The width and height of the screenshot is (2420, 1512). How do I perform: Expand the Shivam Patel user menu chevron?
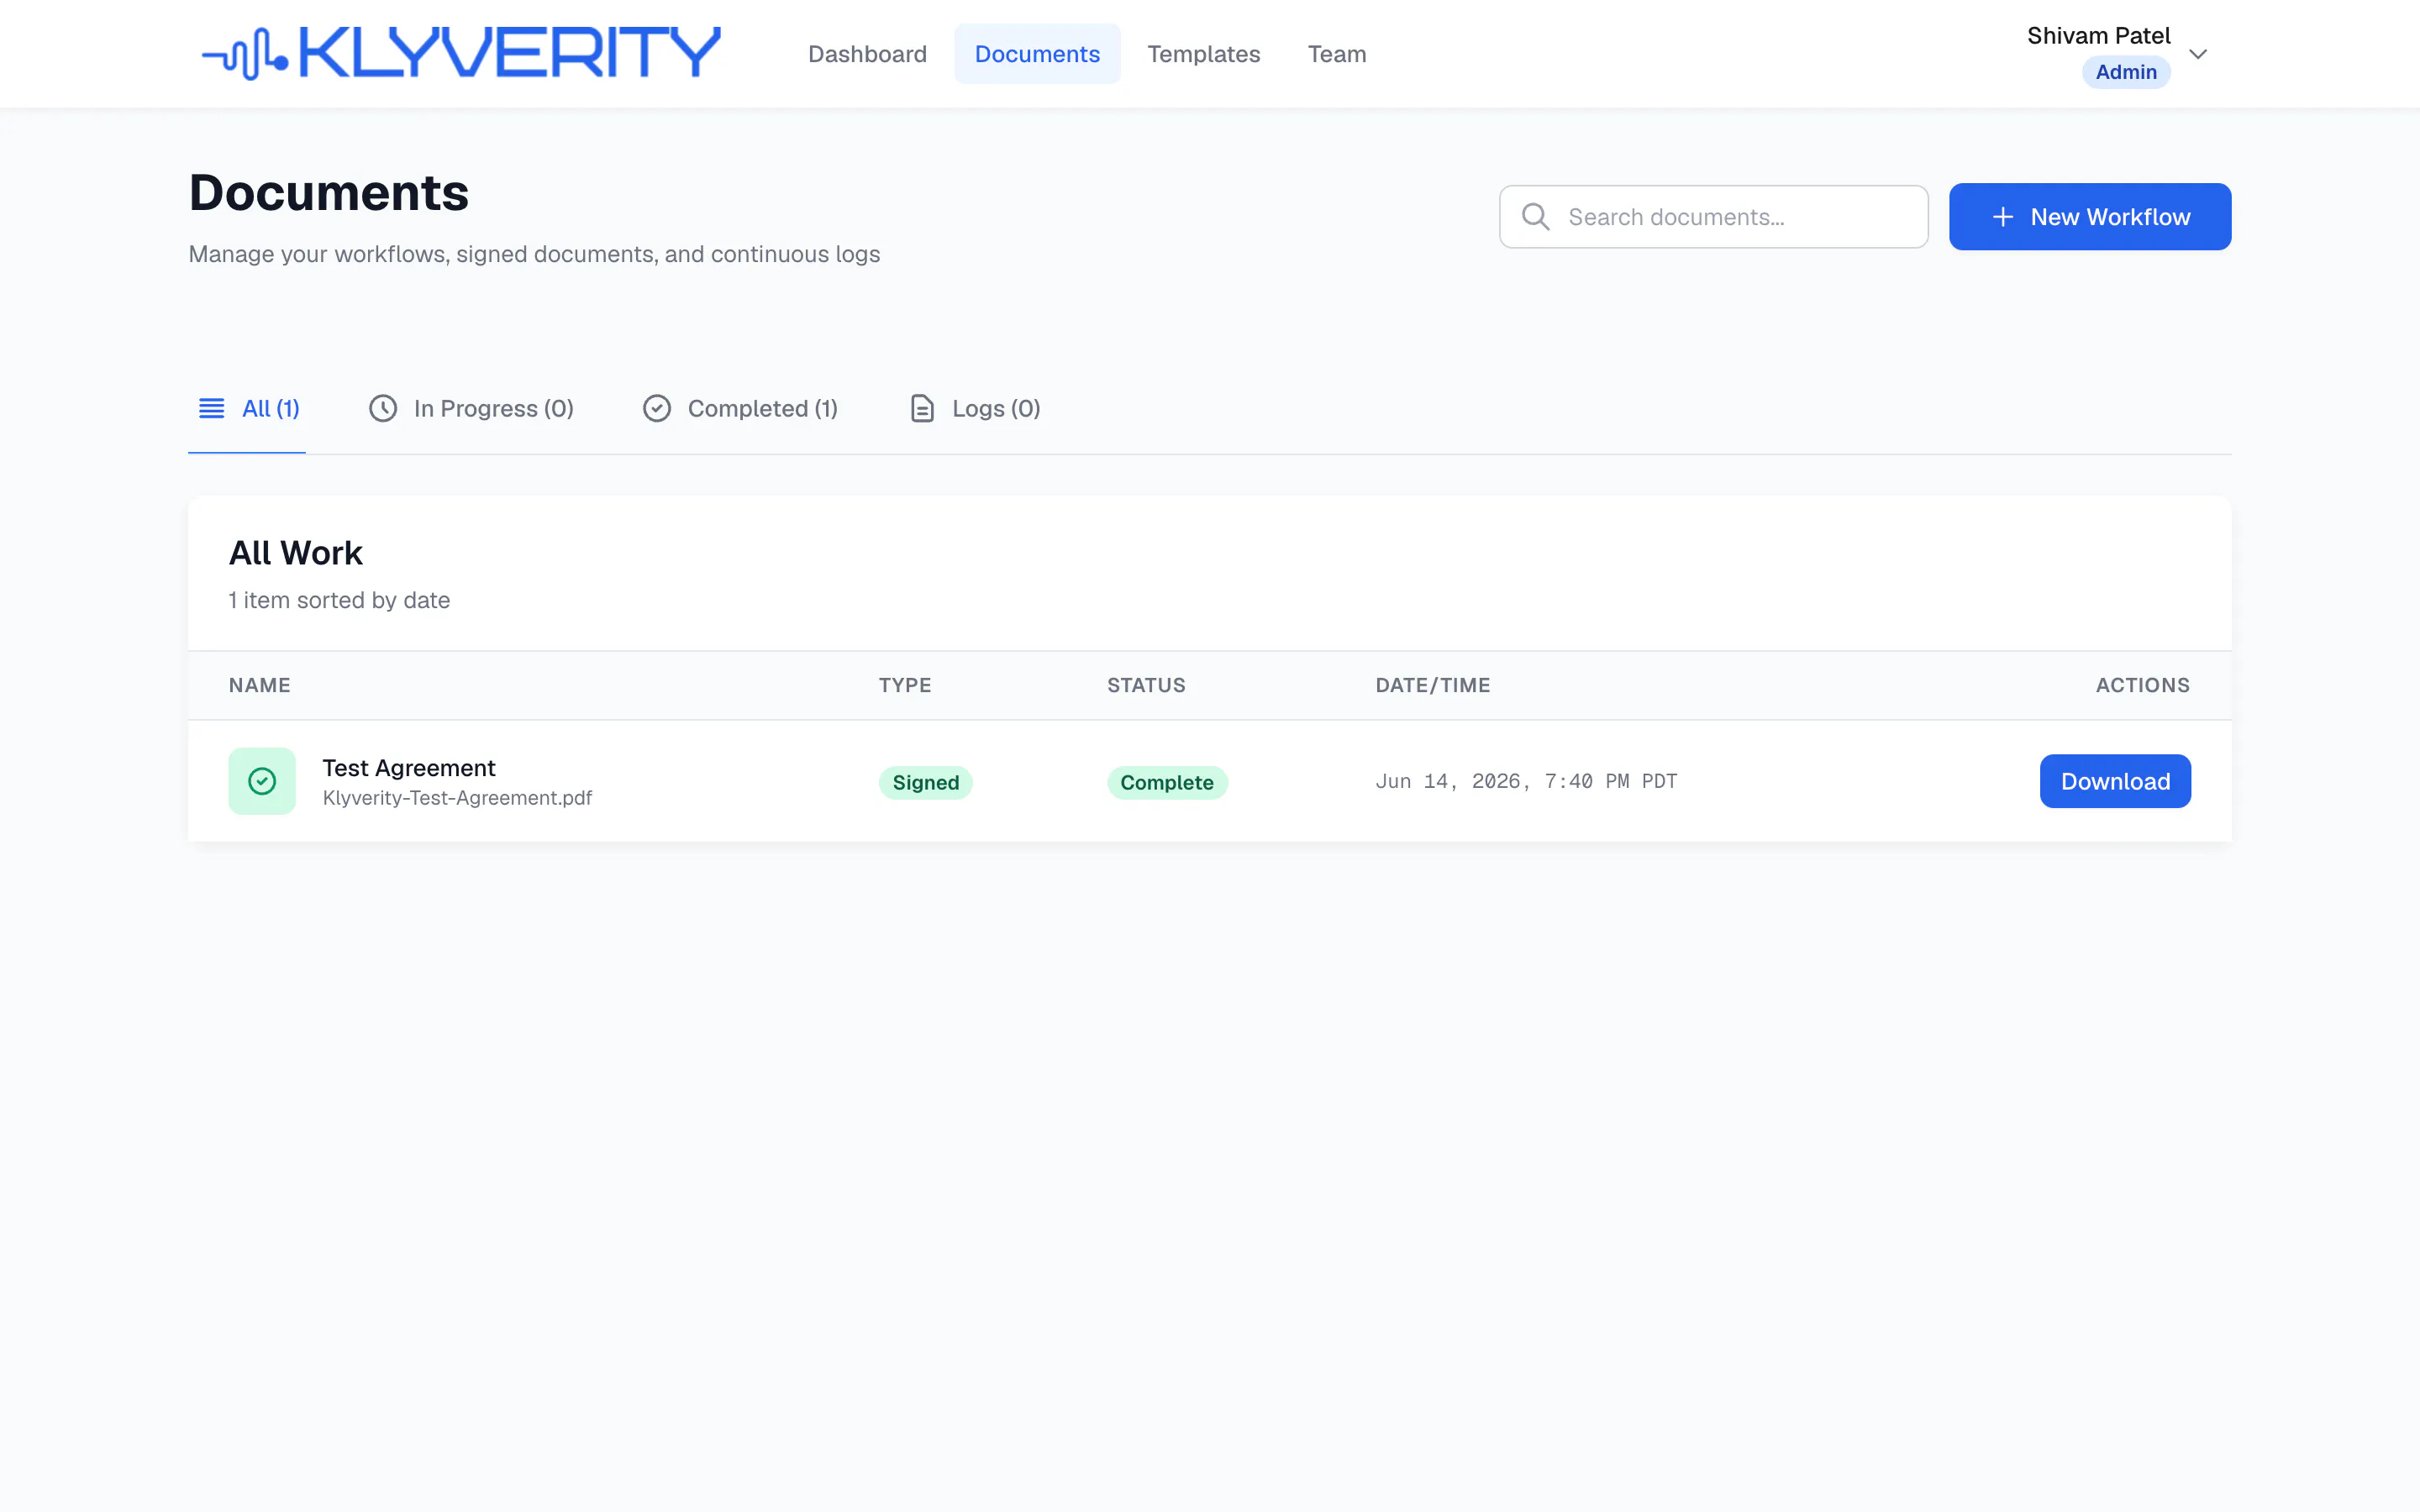pos(2198,54)
